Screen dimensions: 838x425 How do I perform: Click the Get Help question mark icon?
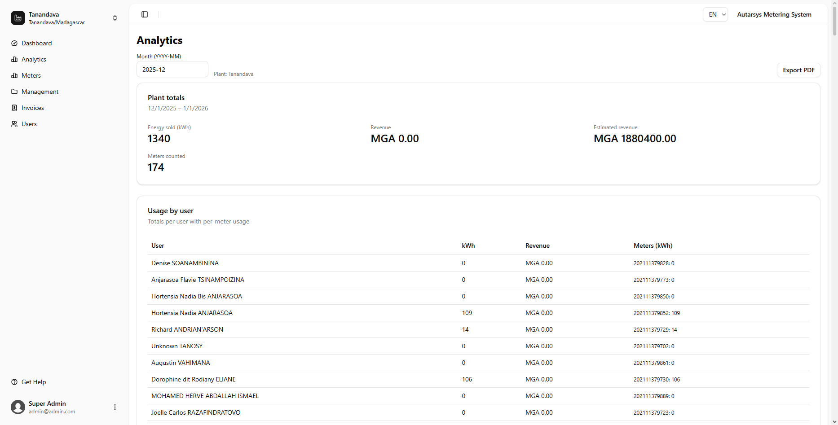(14, 382)
